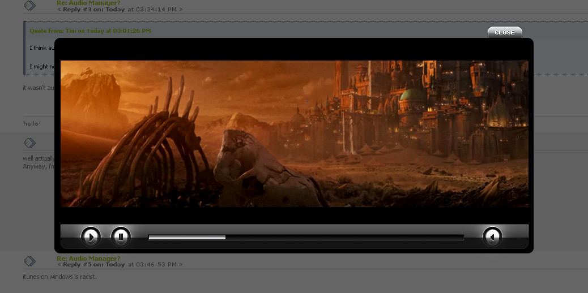Click the video progress bar track
This screenshot has height=293, width=588.
[306, 237]
